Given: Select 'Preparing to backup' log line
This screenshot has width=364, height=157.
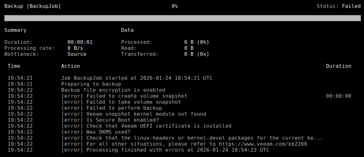Looking at the screenshot, I should 91,84.
